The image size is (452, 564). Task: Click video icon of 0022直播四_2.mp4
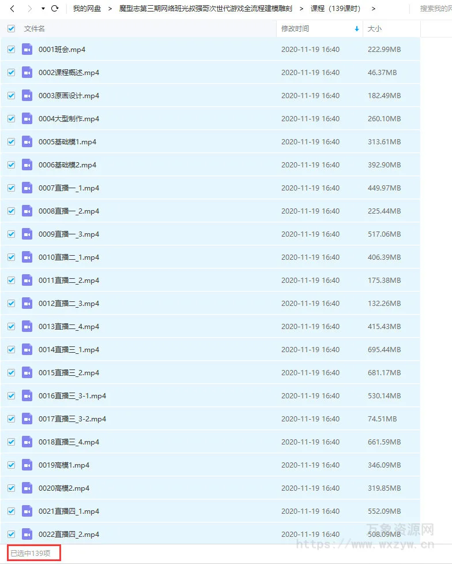pos(27,535)
